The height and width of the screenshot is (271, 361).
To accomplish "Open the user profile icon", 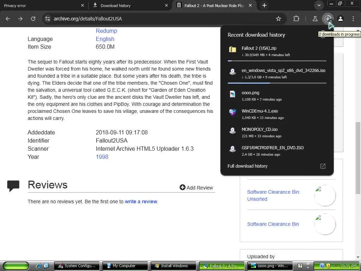I will click(x=341, y=19).
